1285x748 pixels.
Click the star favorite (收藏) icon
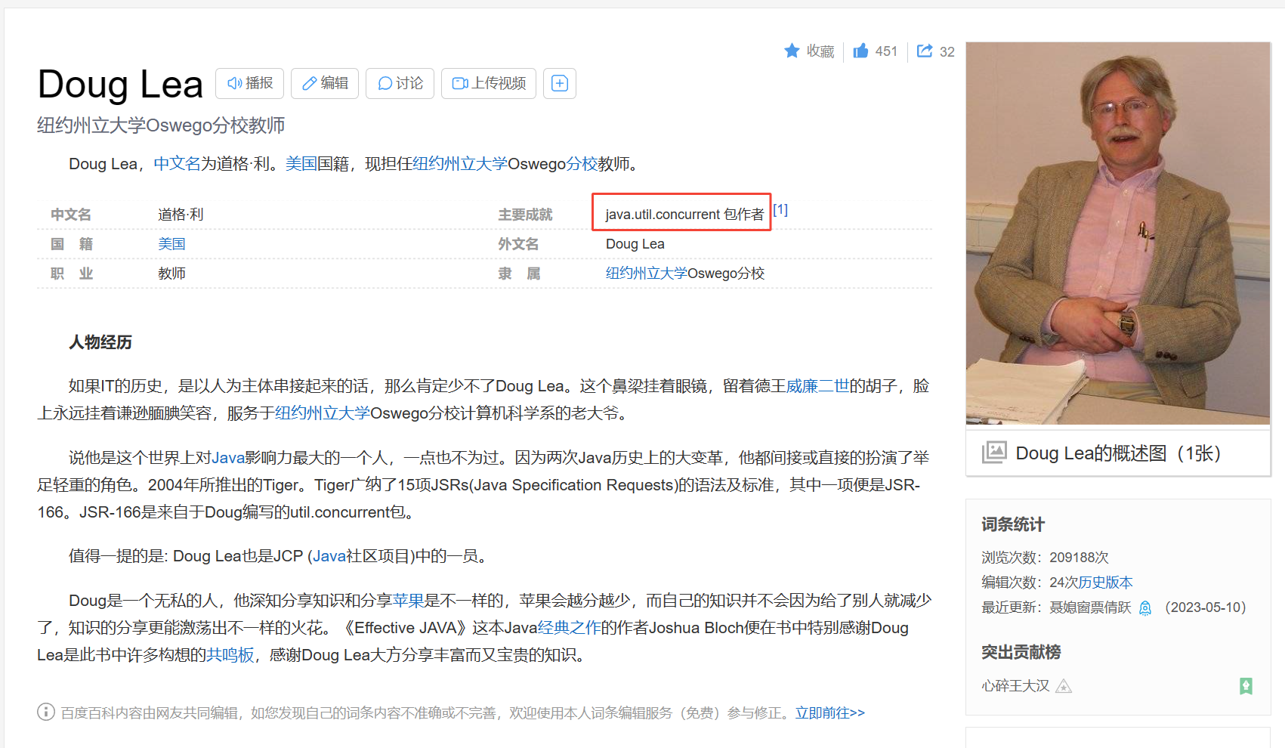pyautogui.click(x=792, y=51)
